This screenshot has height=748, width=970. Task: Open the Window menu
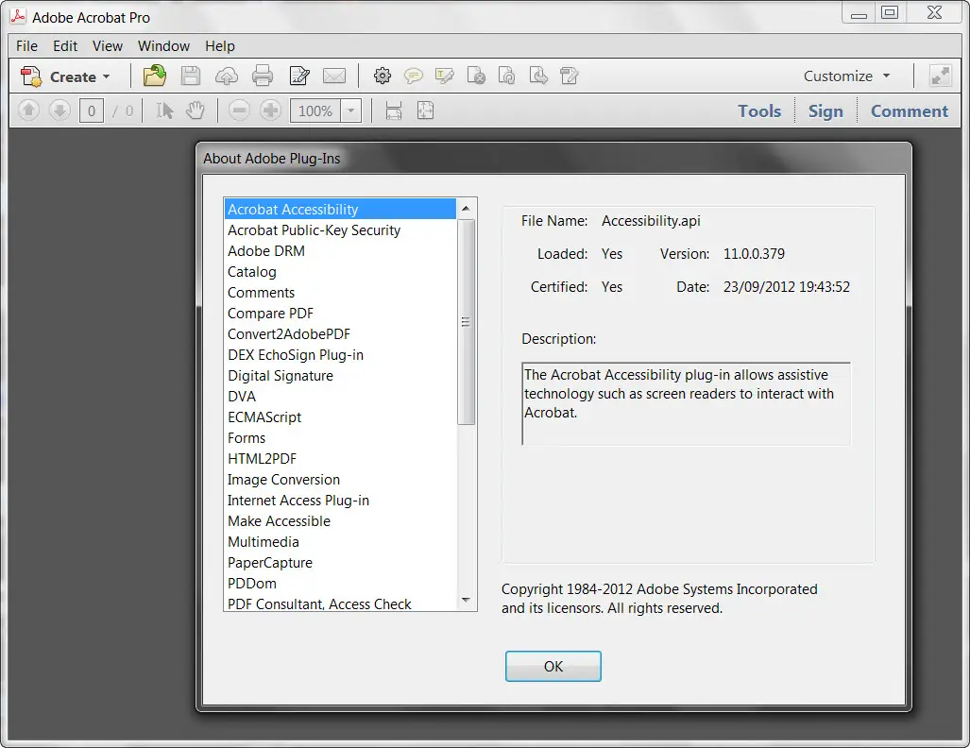(163, 45)
